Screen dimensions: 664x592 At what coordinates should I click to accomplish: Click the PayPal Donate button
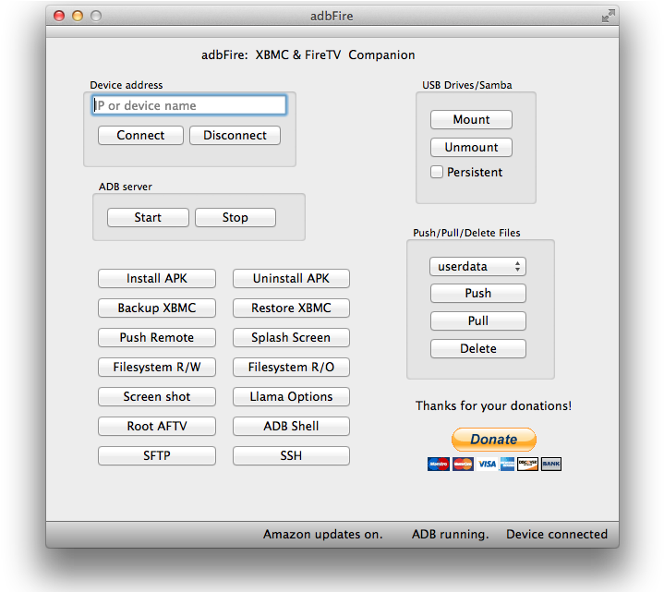pos(494,439)
